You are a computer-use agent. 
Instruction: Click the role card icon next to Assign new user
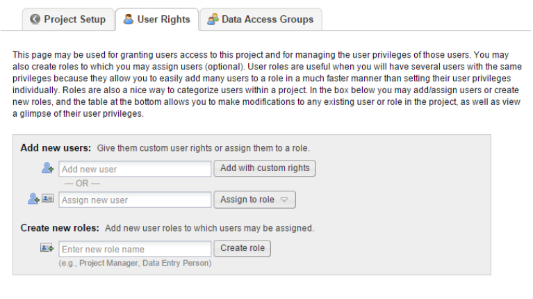tap(47, 199)
